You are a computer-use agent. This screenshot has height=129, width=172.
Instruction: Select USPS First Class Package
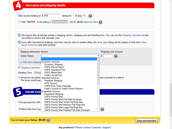58,86
